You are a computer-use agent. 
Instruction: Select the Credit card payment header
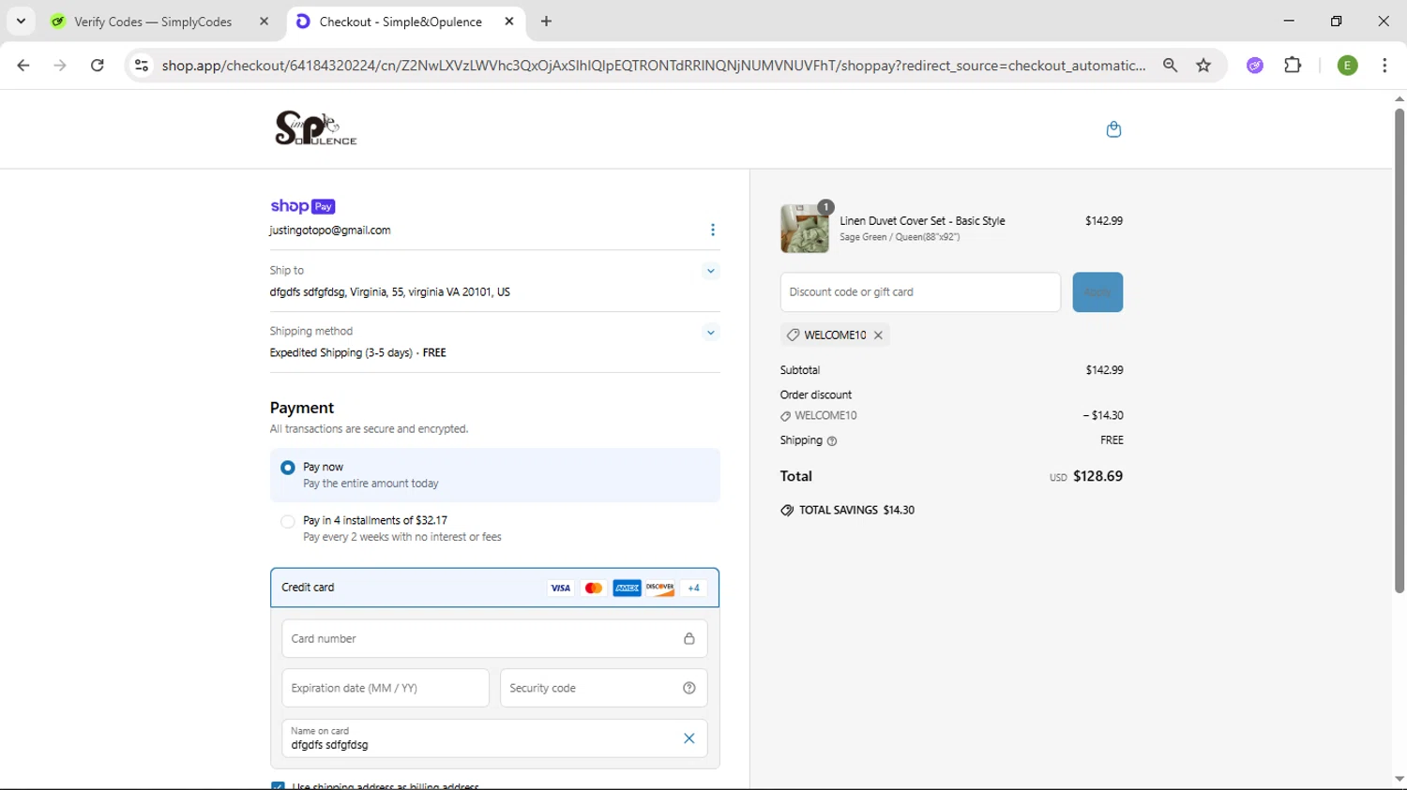[x=494, y=588]
